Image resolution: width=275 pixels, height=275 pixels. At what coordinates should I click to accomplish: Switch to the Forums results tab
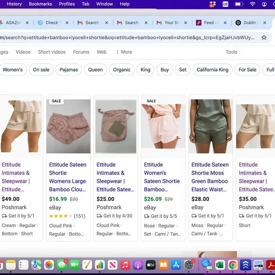point(81,52)
